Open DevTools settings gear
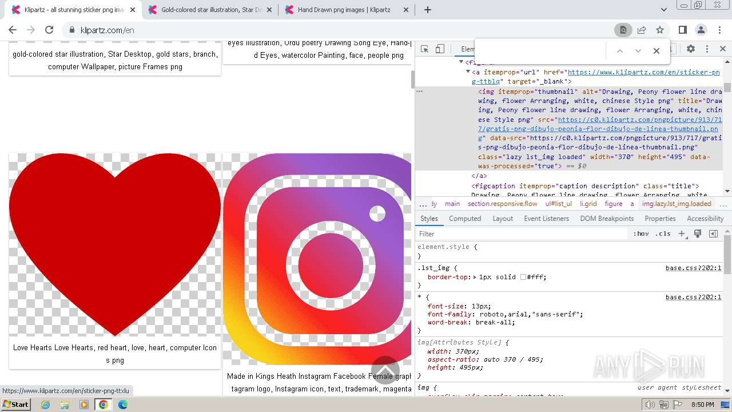 pyautogui.click(x=691, y=49)
